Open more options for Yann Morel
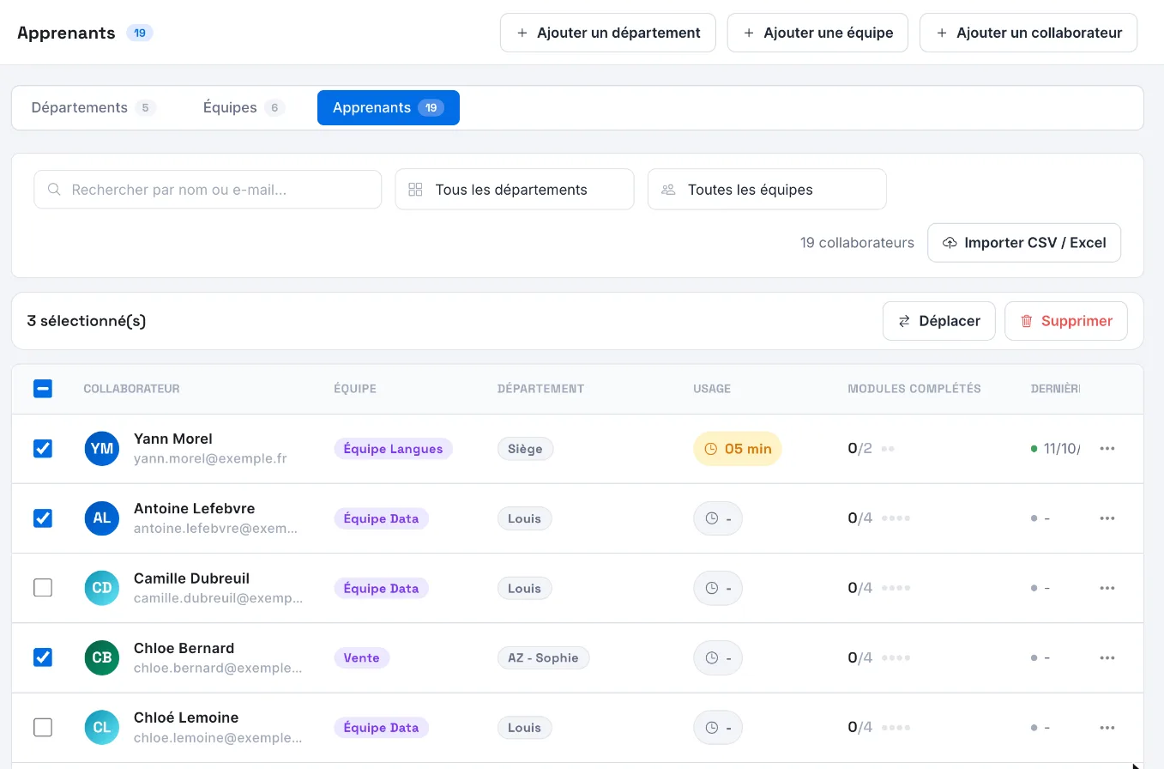This screenshot has height=769, width=1164. point(1107,449)
